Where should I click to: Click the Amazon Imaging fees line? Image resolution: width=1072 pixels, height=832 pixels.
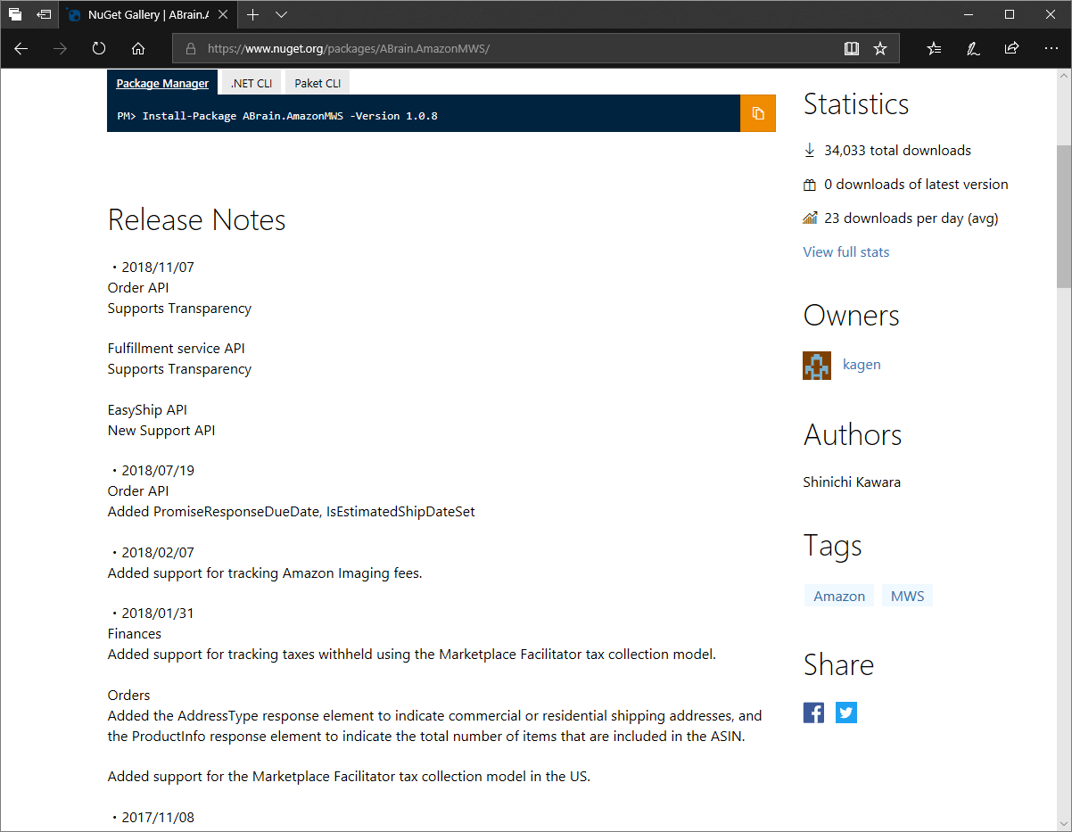(265, 573)
